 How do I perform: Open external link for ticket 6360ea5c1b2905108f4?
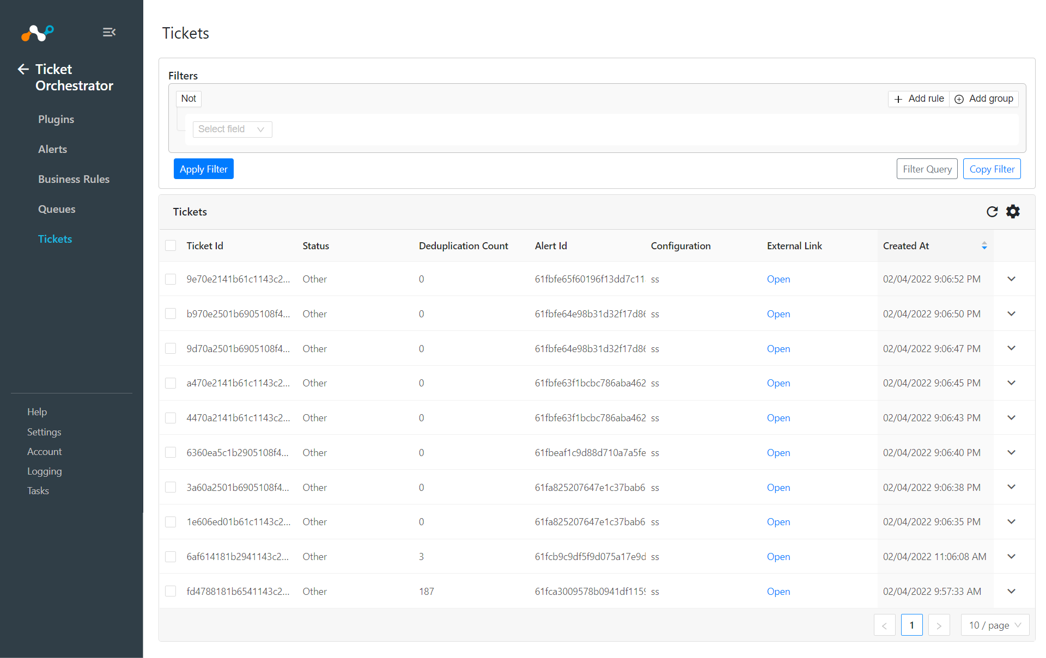pos(779,453)
